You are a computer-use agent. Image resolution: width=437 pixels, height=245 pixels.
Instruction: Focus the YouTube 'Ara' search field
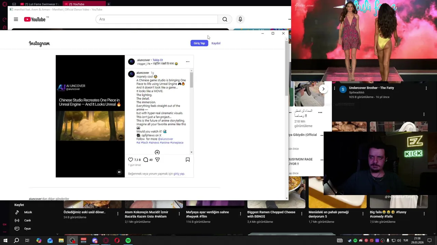point(157,19)
